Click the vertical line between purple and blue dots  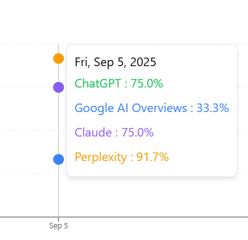click(x=58, y=123)
